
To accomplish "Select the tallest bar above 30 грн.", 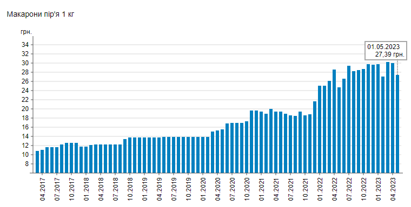I will [x=388, y=118].
